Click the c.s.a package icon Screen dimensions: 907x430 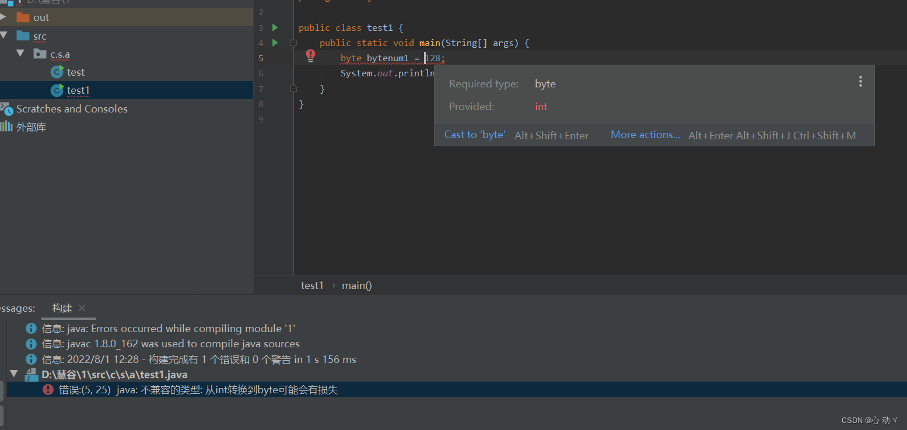pyautogui.click(x=40, y=54)
